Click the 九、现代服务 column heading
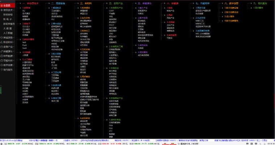The width and height of the screenshot is (275, 145). coord(260,3)
